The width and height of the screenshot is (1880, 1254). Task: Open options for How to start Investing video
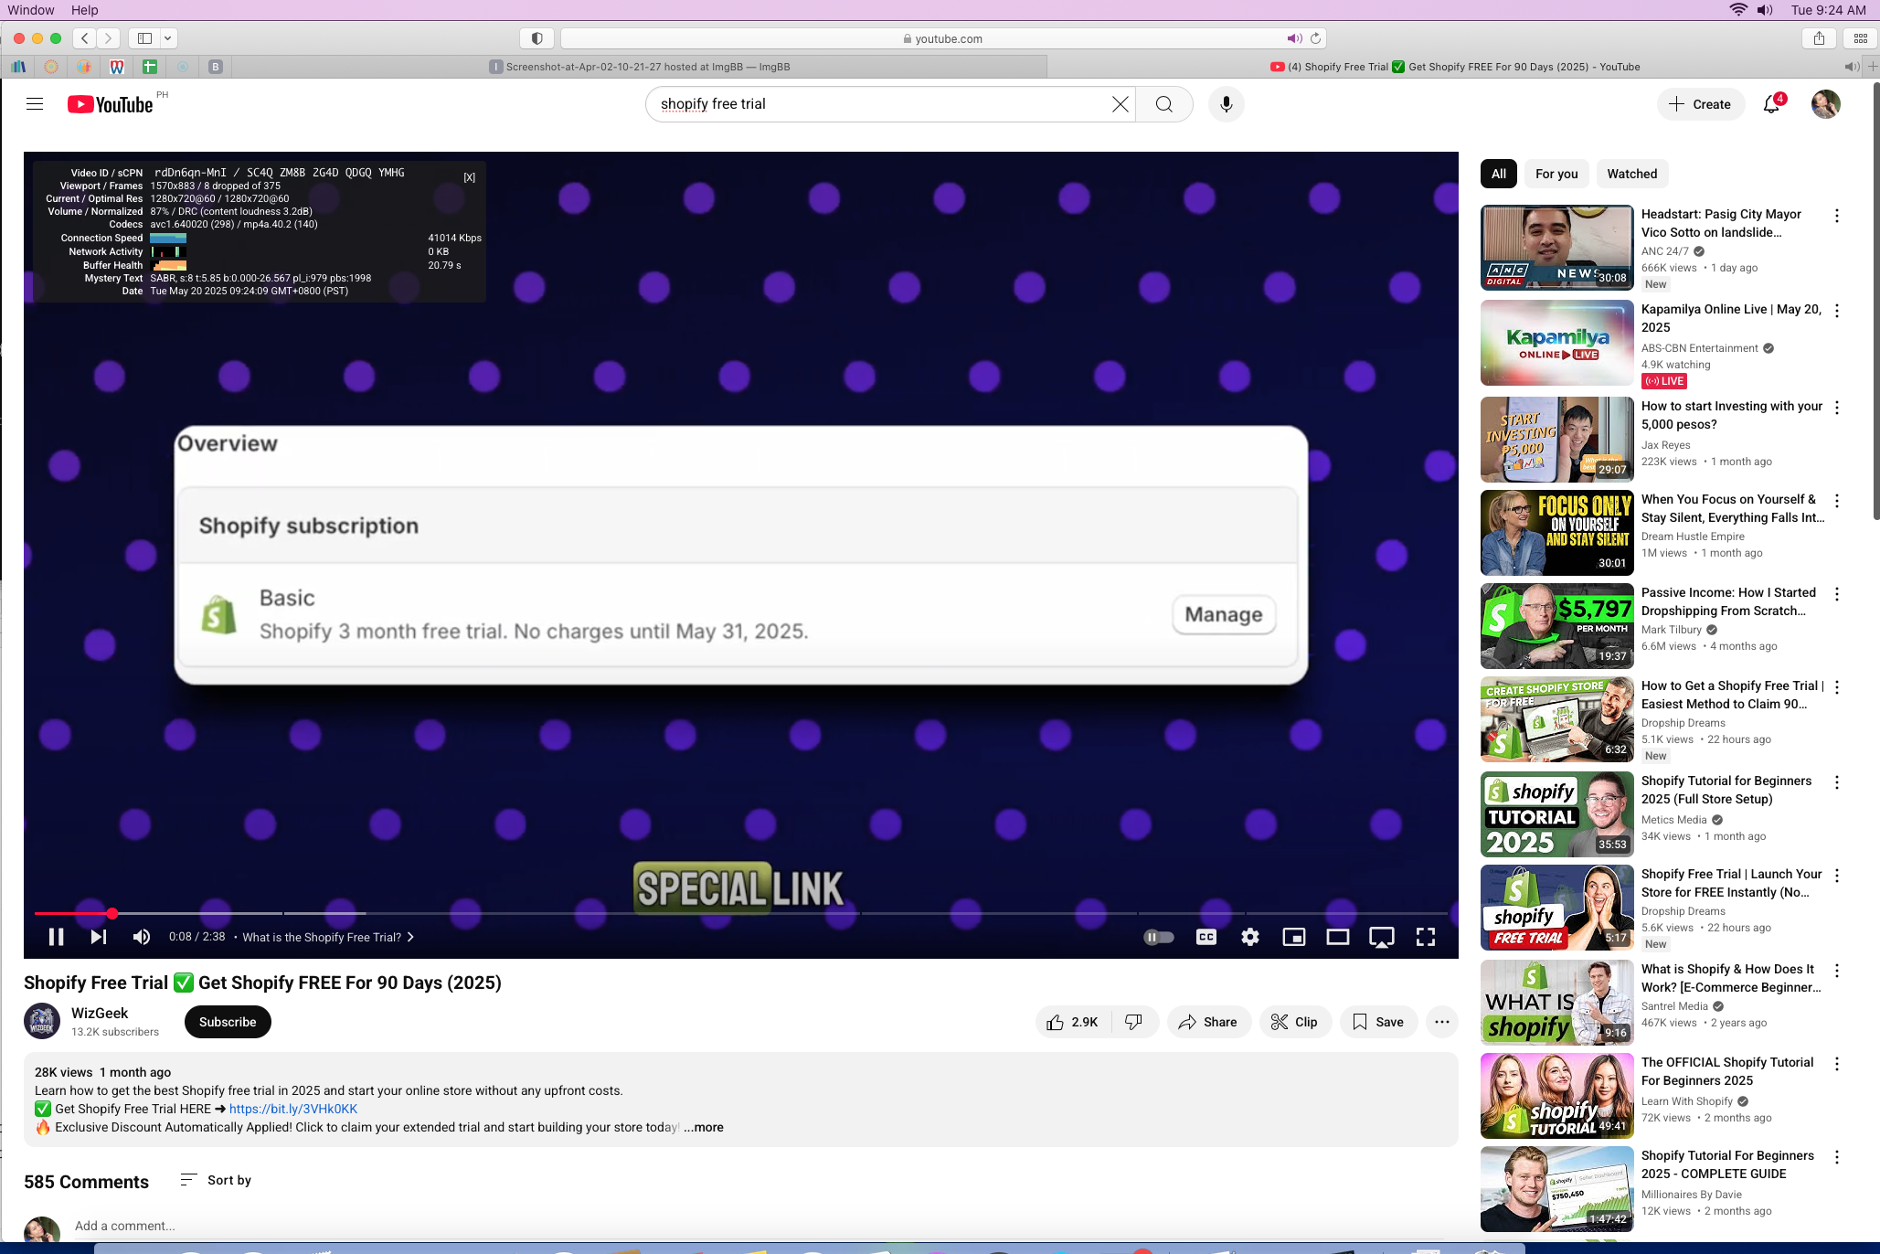(1837, 408)
